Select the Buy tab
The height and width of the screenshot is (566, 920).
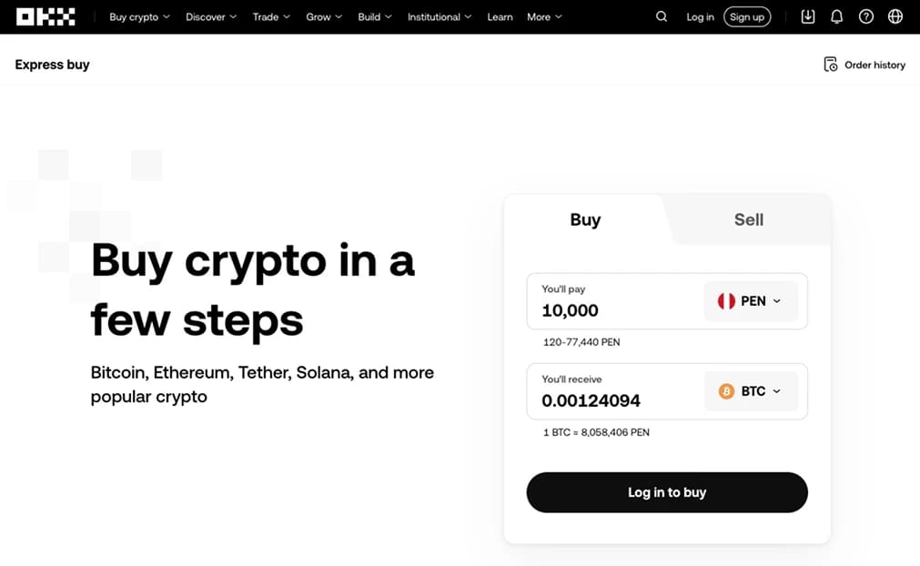tap(585, 219)
